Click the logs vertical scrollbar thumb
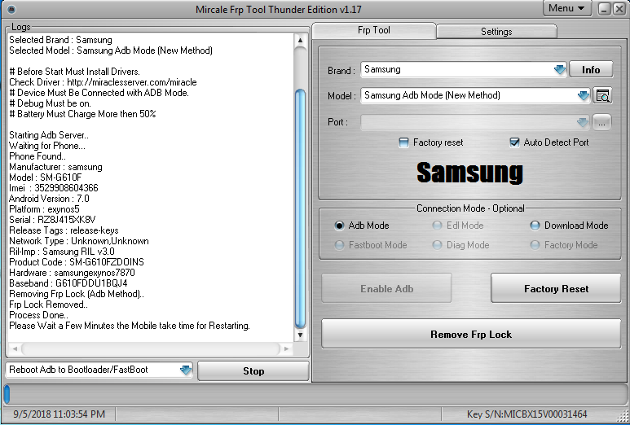 click(x=300, y=208)
